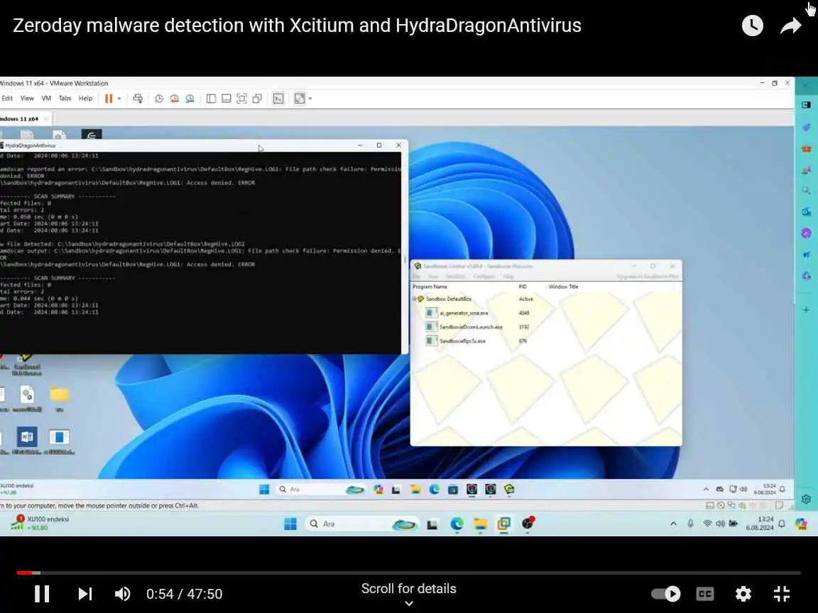Screen dimensions: 818x613
Task: Click Upgrade to Sandboxie Plus link
Action: point(648,276)
